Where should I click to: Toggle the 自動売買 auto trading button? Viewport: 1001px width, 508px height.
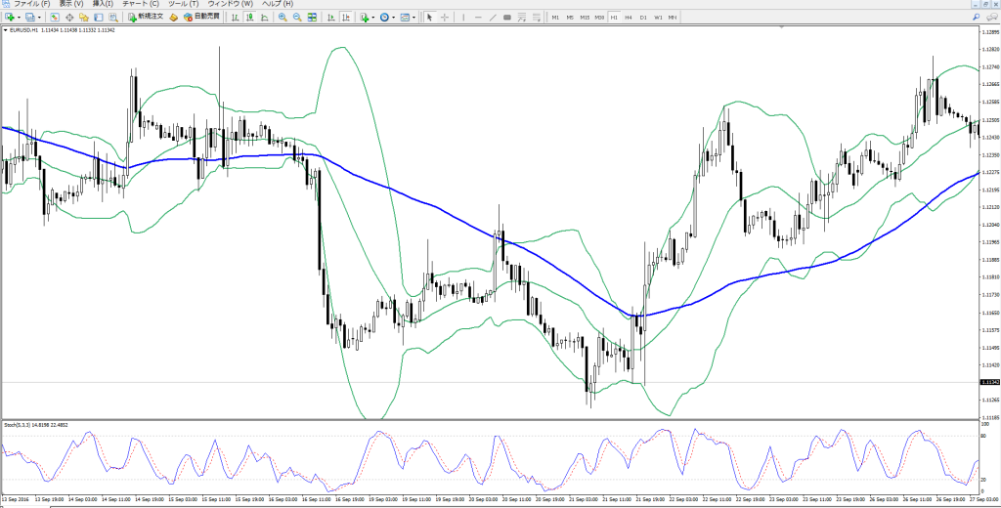[201, 18]
